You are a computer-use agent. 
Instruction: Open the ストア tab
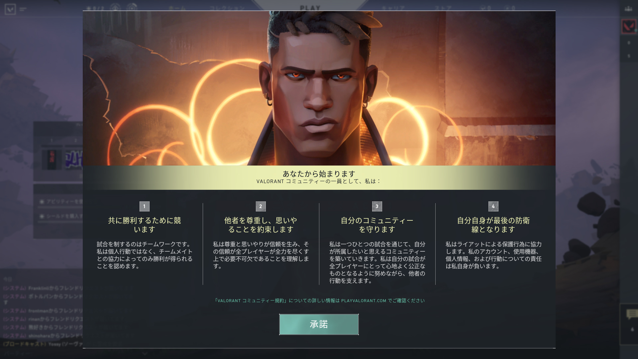443,8
